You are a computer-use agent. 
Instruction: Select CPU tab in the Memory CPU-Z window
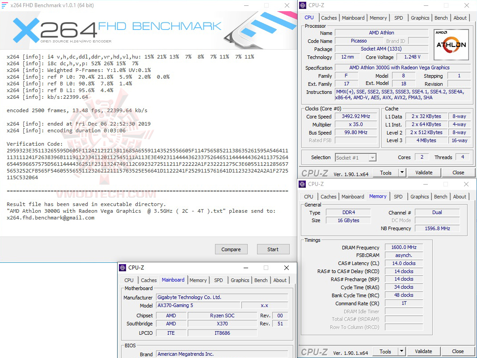(x=308, y=197)
